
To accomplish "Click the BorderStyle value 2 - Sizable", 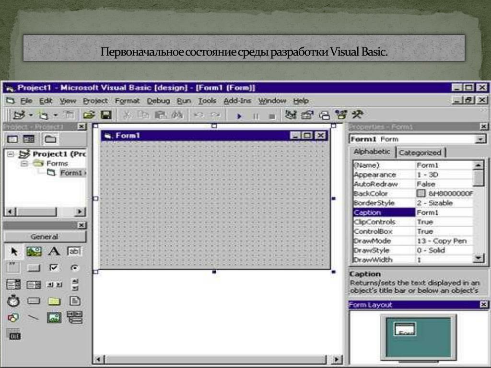I will click(434, 203).
